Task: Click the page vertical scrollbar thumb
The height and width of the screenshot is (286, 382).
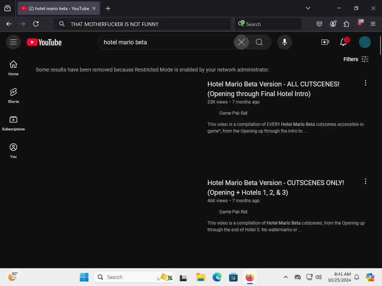Action: [x=380, y=45]
